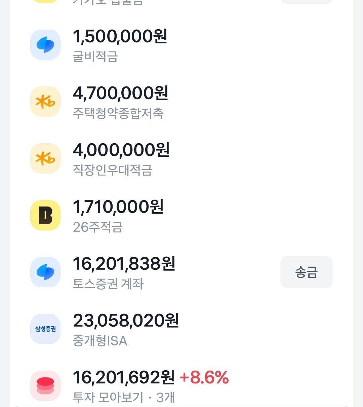Tap the red stacked-coins 투자 모아보기 icon
The width and height of the screenshot is (363, 407).
(45, 386)
